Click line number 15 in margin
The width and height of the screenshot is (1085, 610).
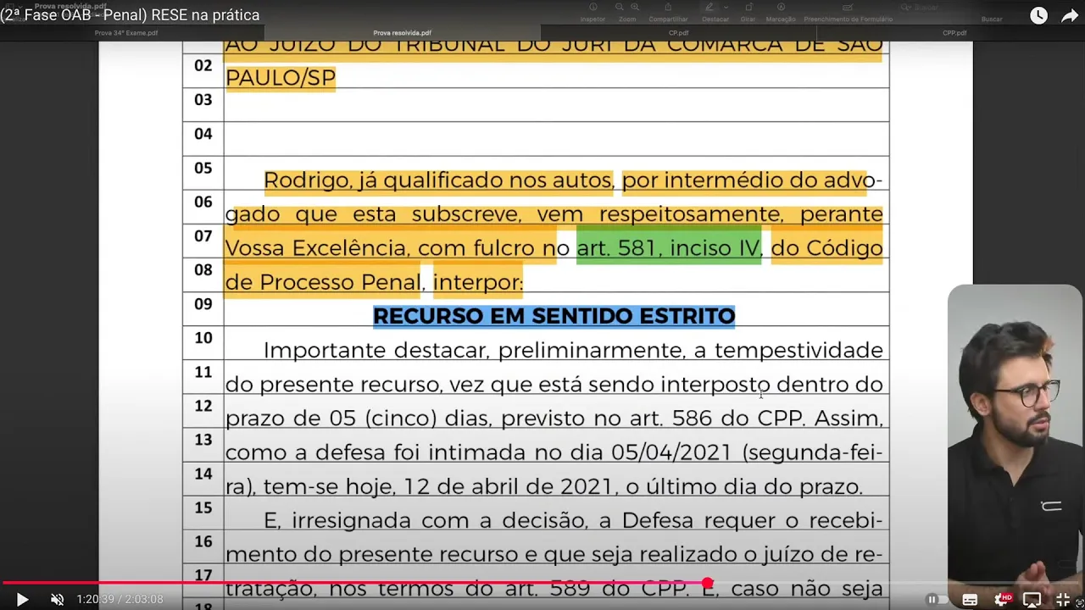coord(203,507)
